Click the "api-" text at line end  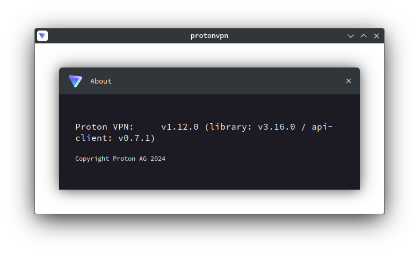tap(322, 127)
